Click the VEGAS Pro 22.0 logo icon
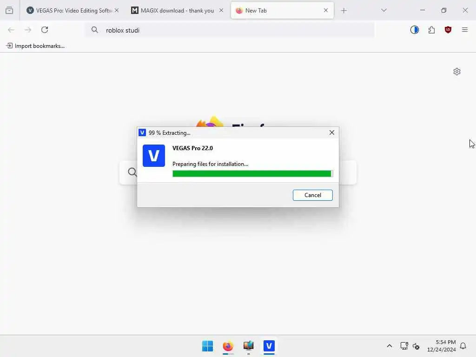Viewport: 476px width, 357px height. click(x=153, y=156)
